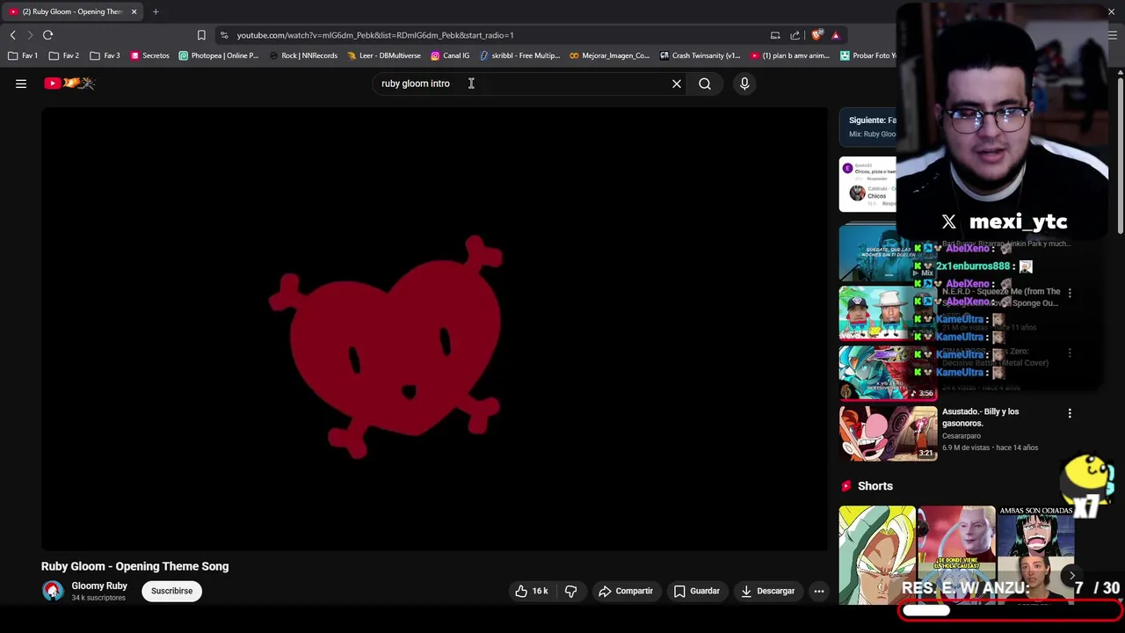
Task: Close the Ruby Gloom browser tab
Action: 134,11
